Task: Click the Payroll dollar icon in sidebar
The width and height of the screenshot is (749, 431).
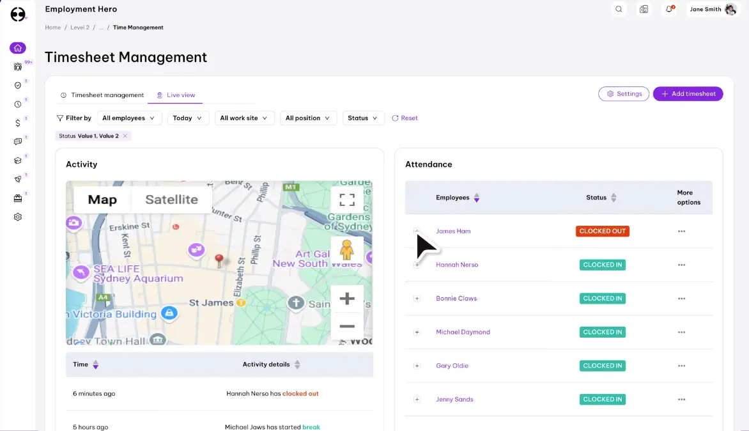Action: (18, 121)
